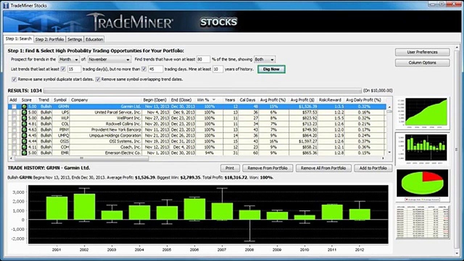This screenshot has width=464, height=261.
Task: Open the Education tab
Action: [94, 39]
